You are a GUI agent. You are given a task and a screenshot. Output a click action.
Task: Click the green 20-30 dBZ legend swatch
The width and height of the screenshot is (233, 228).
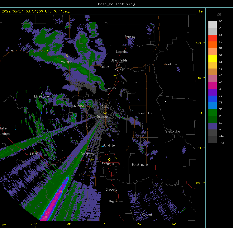point(212,113)
